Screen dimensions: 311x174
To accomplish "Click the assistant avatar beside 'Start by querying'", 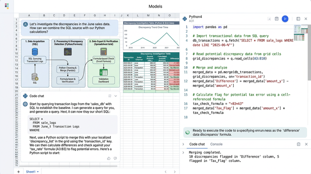I will (x=25, y=104).
